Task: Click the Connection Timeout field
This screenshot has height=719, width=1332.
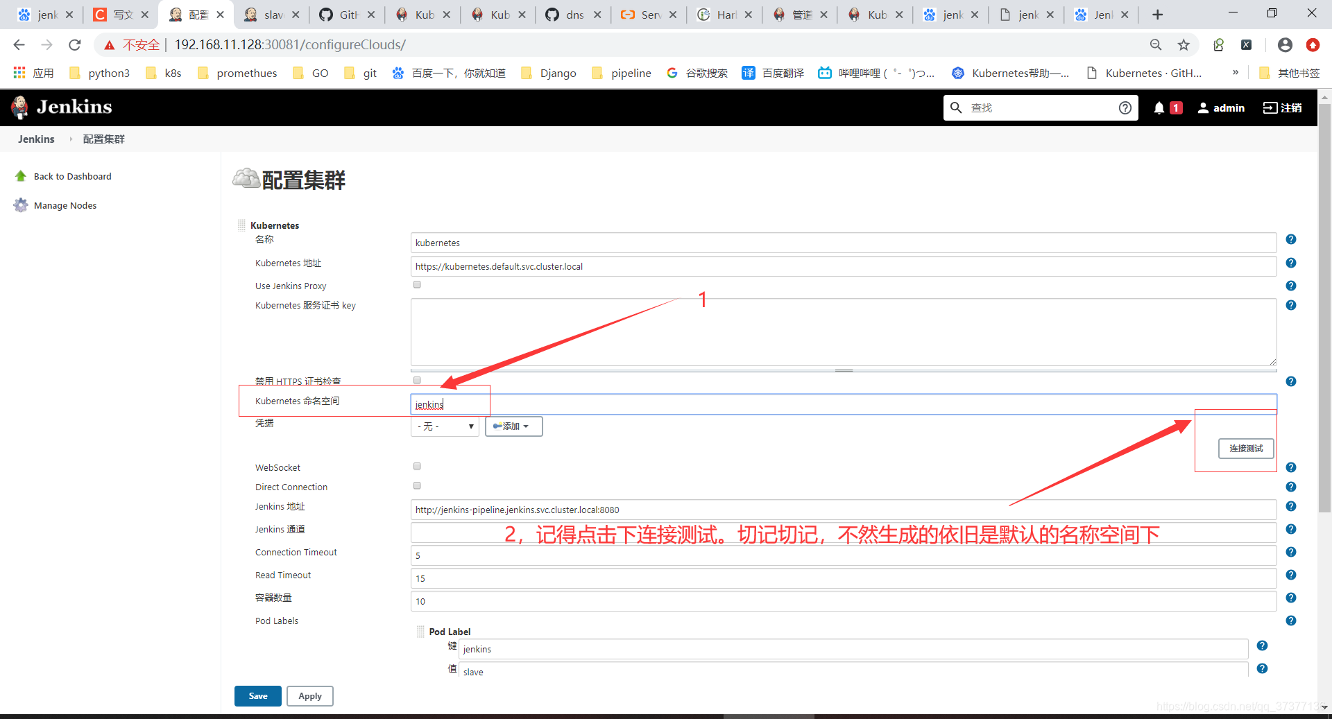Action: coord(844,555)
